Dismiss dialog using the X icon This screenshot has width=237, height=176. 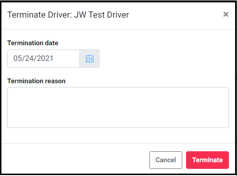tap(226, 14)
